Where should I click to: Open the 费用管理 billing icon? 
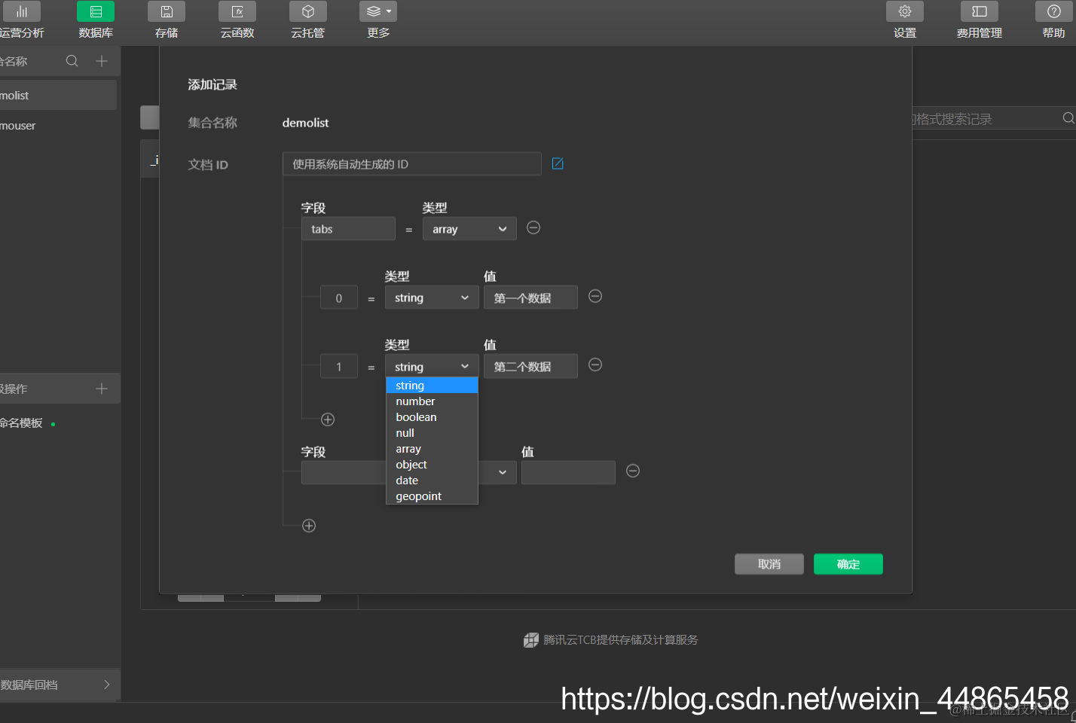point(980,11)
